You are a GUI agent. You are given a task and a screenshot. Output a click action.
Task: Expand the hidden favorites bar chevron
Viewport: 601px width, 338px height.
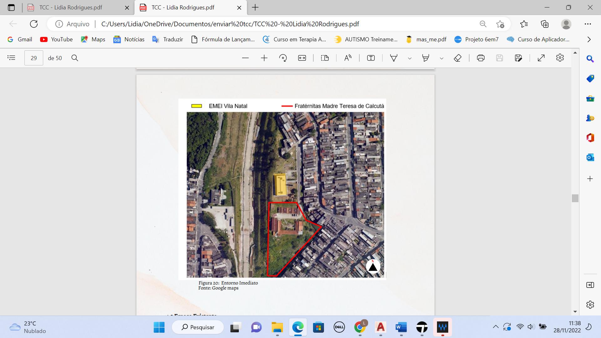[x=589, y=39]
